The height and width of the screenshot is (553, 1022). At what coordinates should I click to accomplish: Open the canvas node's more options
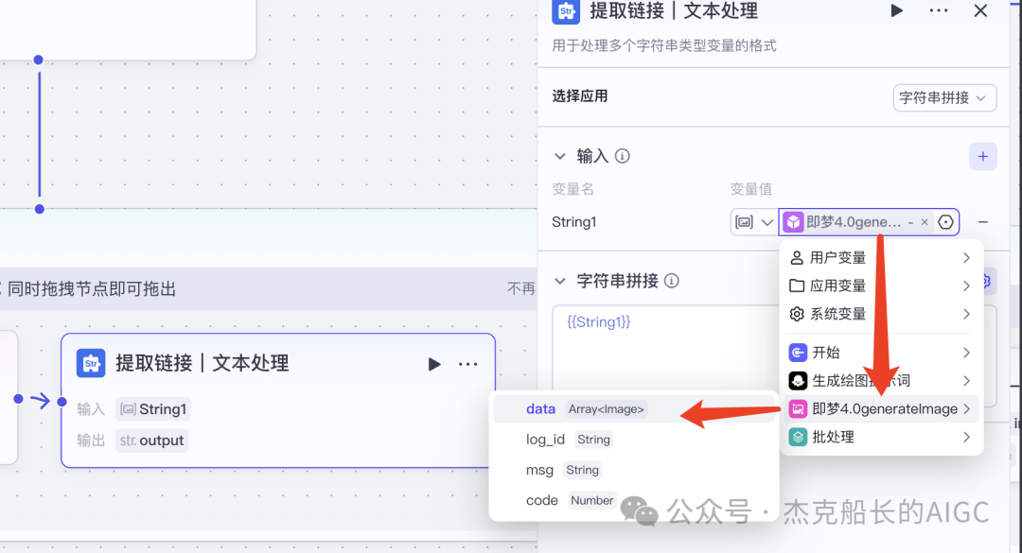[468, 364]
